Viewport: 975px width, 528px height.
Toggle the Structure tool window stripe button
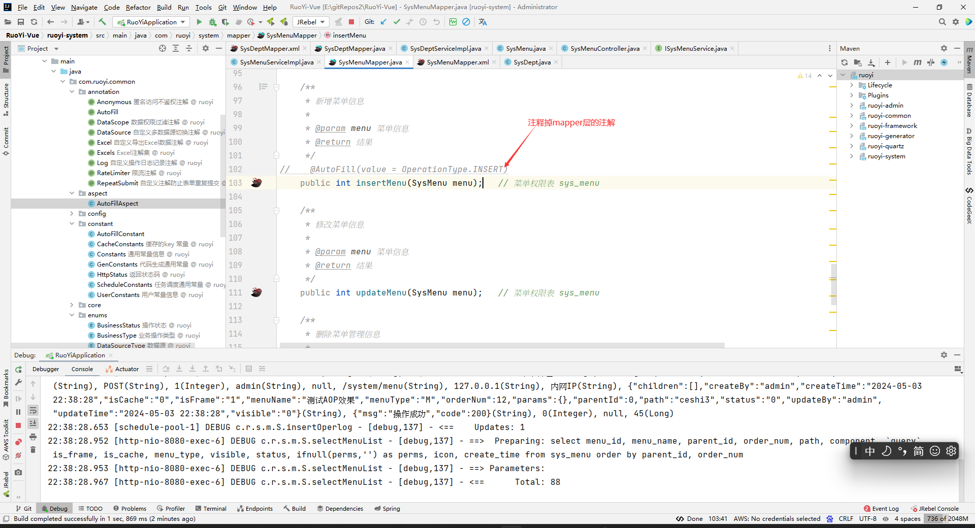point(6,99)
